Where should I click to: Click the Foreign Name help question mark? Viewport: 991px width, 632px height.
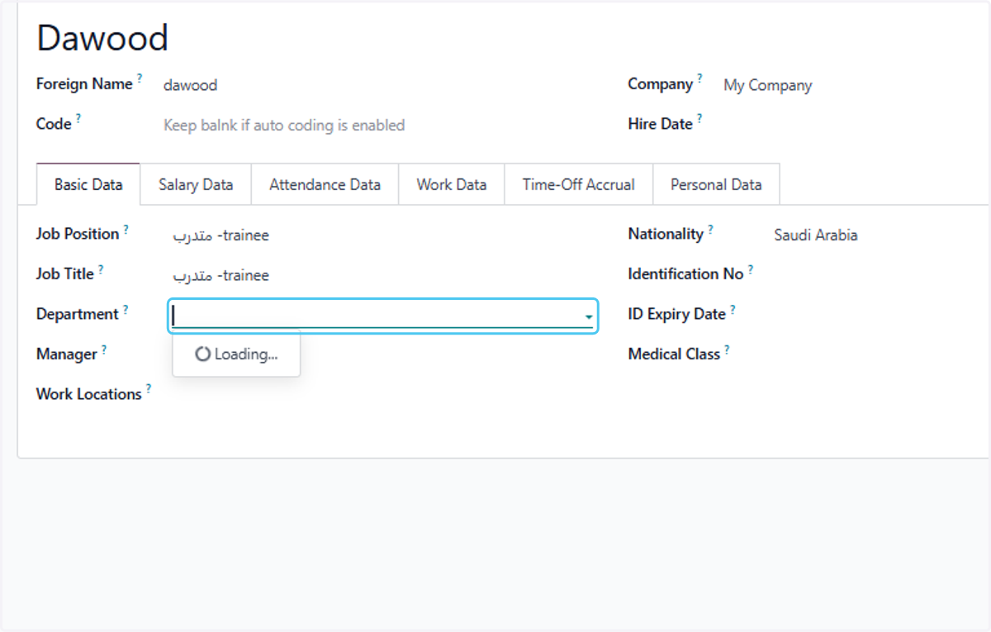click(x=140, y=78)
